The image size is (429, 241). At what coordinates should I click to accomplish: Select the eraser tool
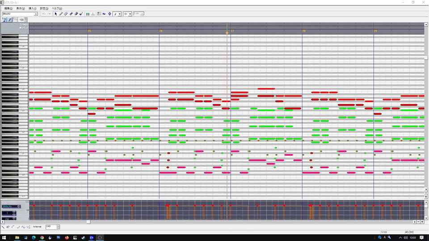pos(66,14)
